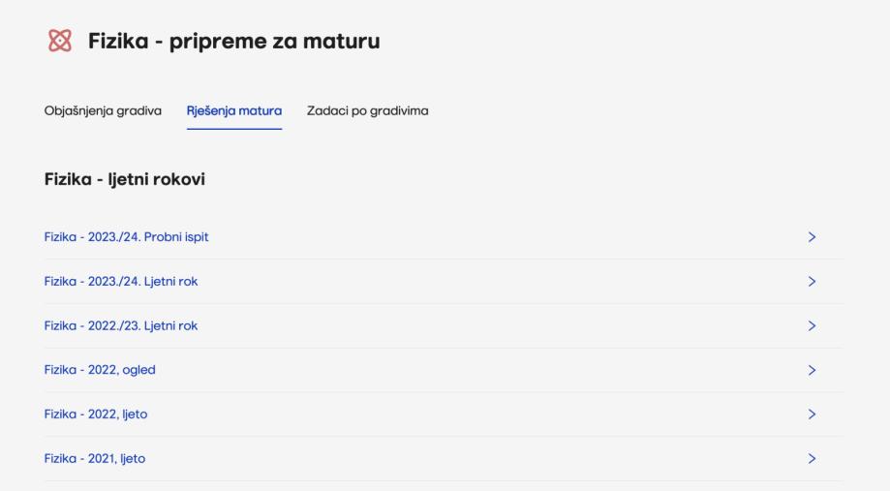Screen dimensions: 890x491
Task: Expand chevron for 2023./24. Probni ispit row
Action: (812, 236)
